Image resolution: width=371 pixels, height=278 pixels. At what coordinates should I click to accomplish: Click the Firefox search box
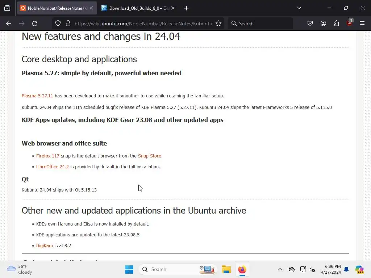click(x=260, y=24)
